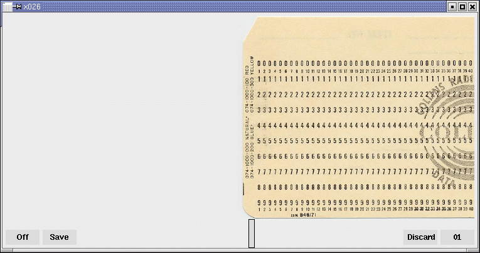
Task: Minimize the x026 window
Action: pos(452,6)
